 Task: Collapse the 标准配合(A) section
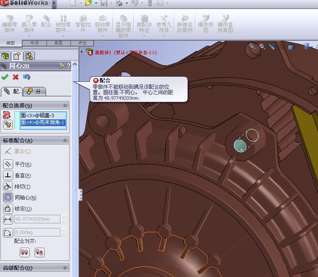(65, 141)
